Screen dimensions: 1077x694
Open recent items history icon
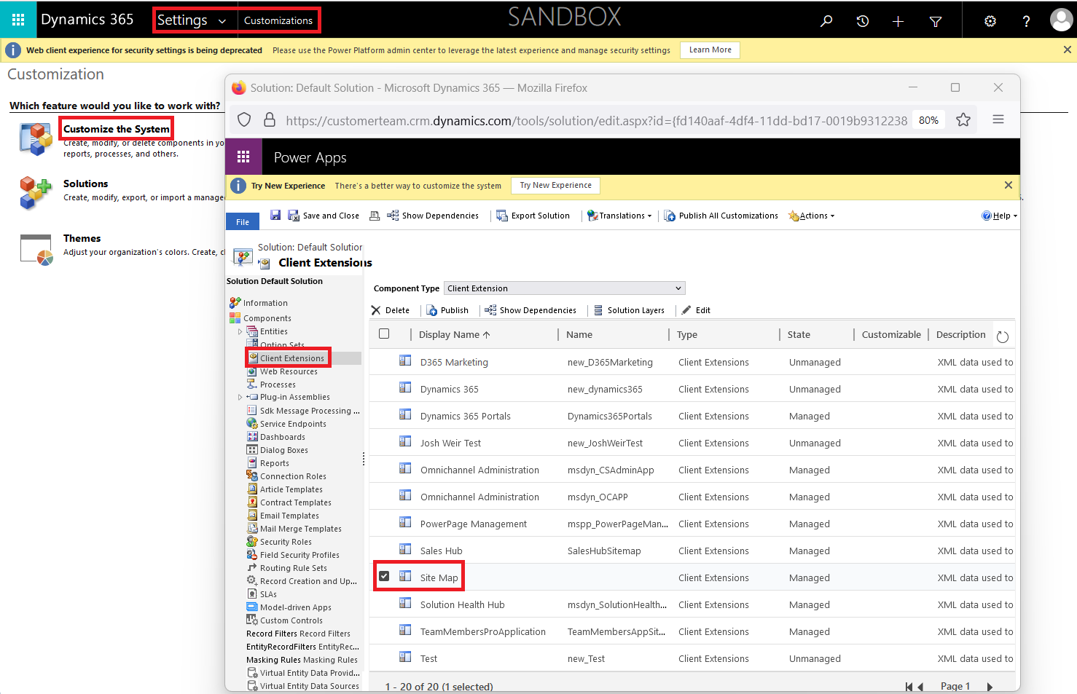click(x=863, y=21)
